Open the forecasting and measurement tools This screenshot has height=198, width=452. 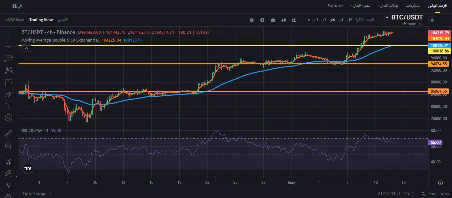point(9,82)
